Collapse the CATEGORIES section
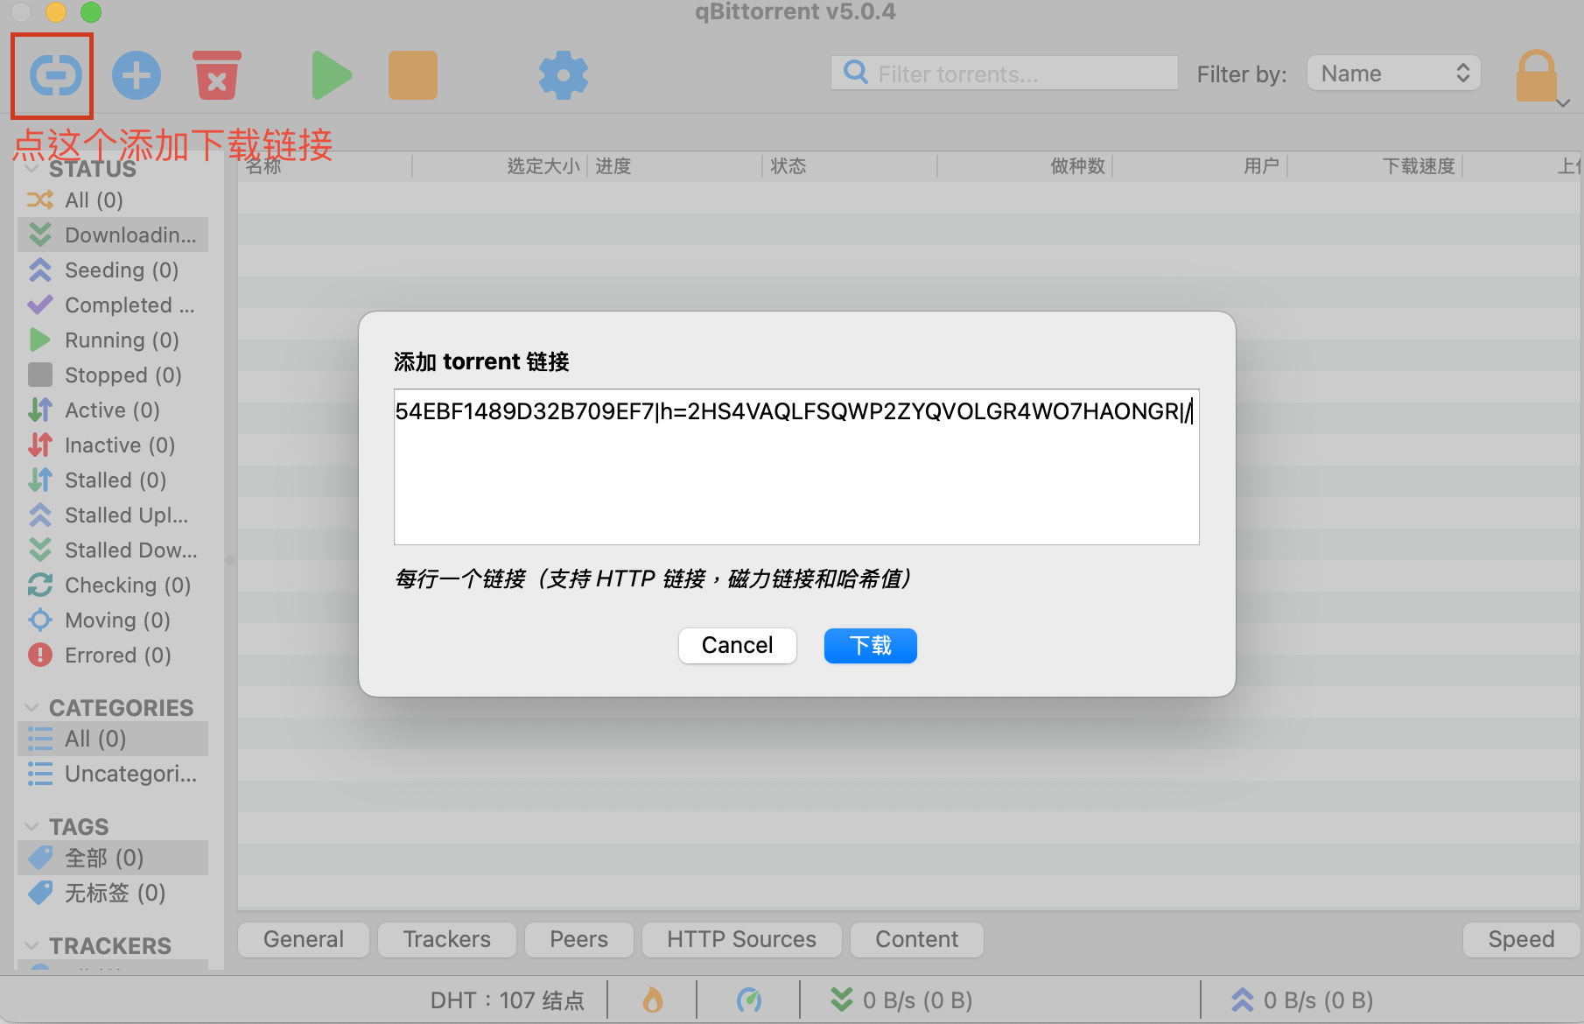This screenshot has width=1584, height=1024. point(32,707)
